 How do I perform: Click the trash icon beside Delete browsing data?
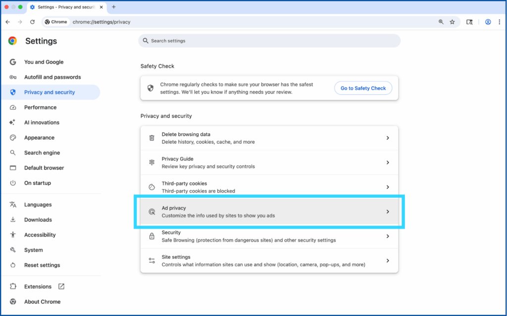(152, 138)
